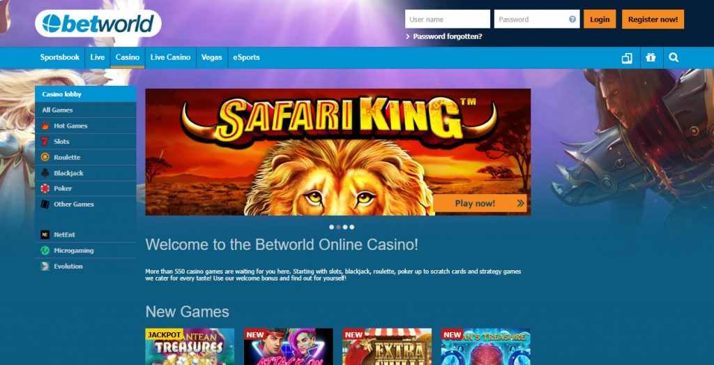Open the Roulette wheel icon
Image resolution: width=714 pixels, height=365 pixels.
[45, 157]
